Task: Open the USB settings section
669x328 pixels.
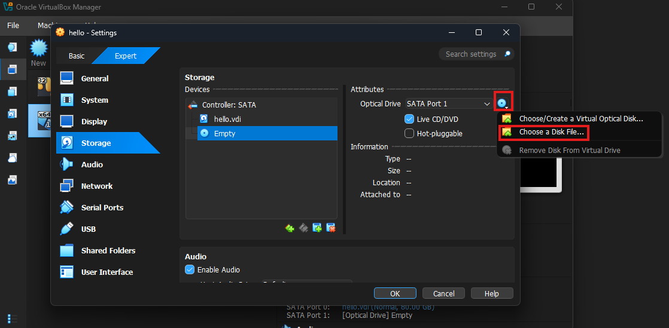Action: pos(88,229)
